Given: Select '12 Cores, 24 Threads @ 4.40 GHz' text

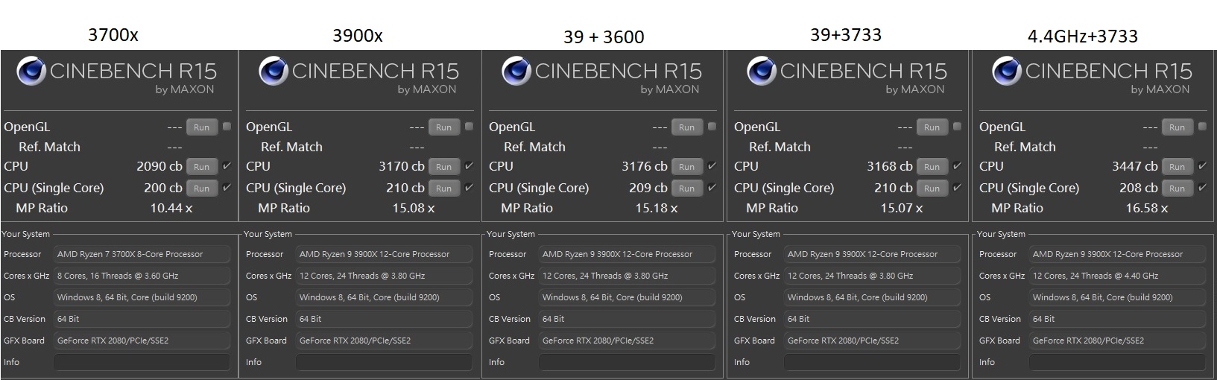Looking at the screenshot, I should coord(1096,276).
